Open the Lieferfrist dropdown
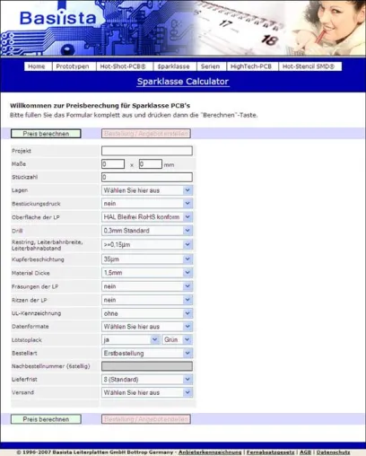This screenshot has width=366, height=456. pyautogui.click(x=147, y=380)
